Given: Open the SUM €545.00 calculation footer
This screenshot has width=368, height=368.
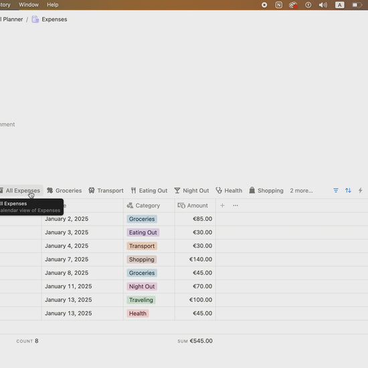Looking at the screenshot, I should point(195,341).
